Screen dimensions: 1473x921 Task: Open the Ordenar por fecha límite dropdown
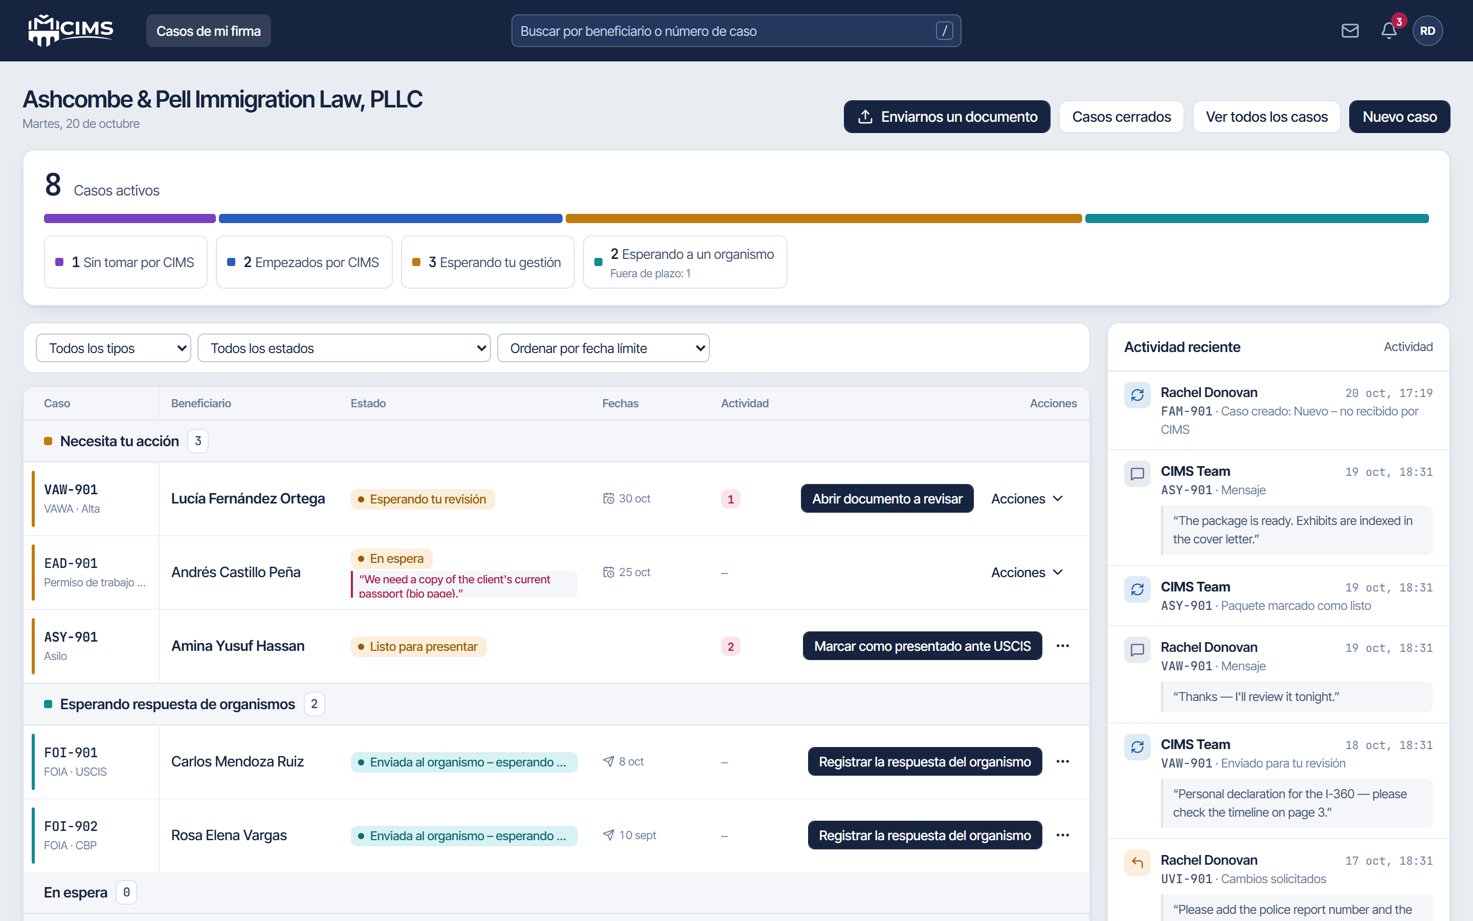coord(603,348)
